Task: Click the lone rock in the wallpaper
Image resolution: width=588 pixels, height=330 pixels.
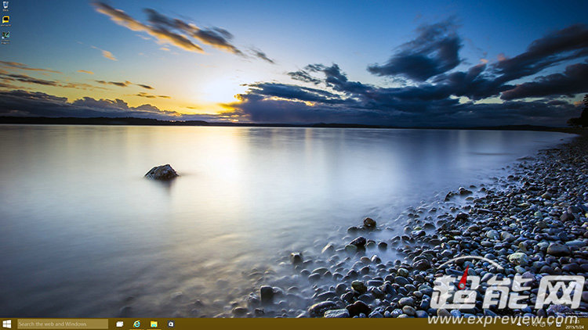Action: pos(162,172)
